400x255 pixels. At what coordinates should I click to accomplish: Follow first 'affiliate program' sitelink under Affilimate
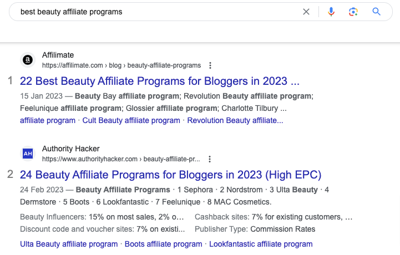coord(48,120)
